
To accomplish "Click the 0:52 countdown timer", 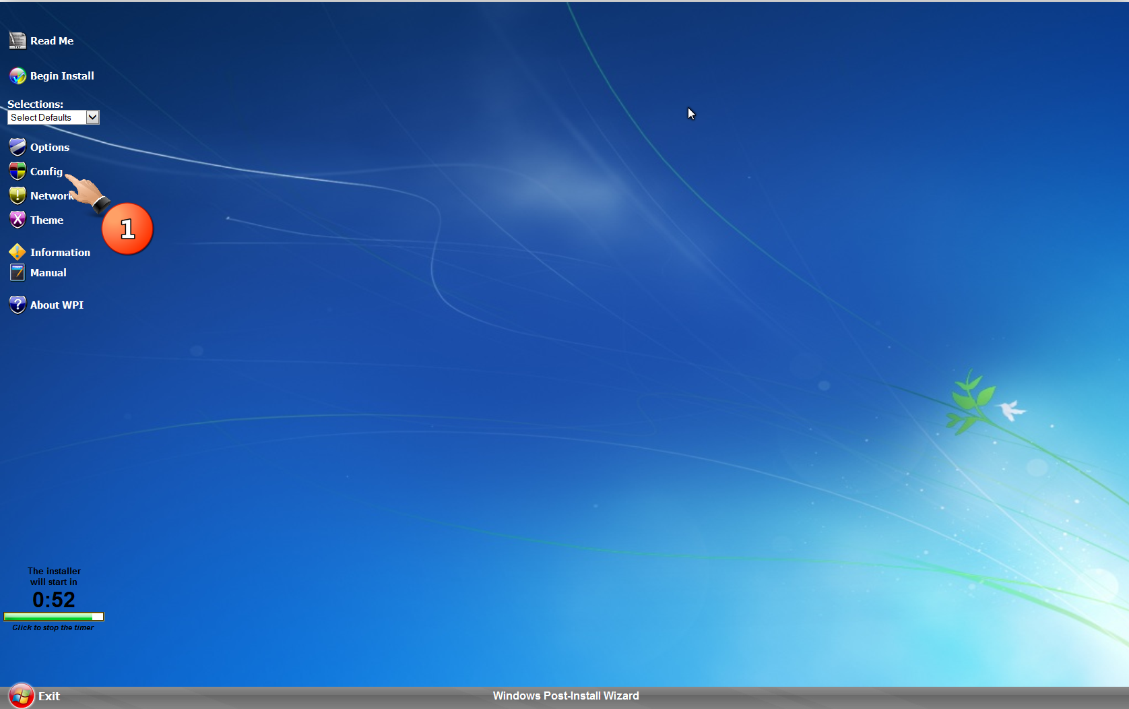I will pos(54,600).
